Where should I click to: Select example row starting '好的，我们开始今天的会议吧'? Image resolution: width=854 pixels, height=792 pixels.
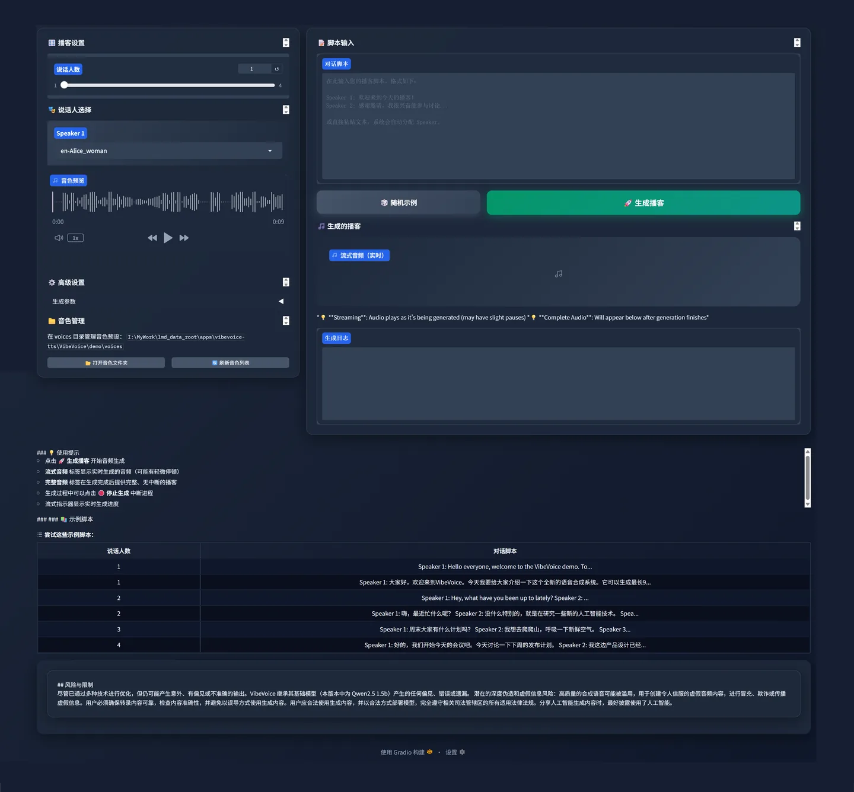tap(423, 645)
